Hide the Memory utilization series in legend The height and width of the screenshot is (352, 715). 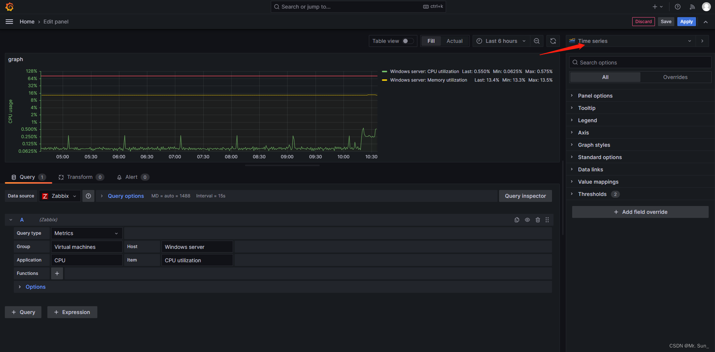click(428, 80)
